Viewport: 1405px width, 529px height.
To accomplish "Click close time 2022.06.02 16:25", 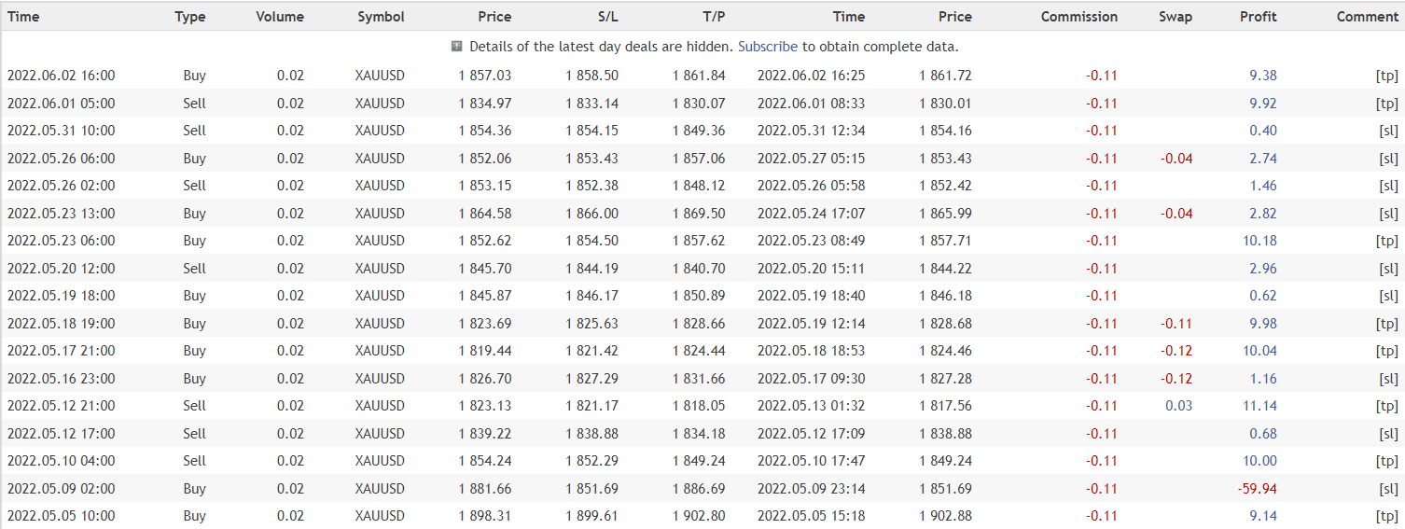I will click(811, 76).
